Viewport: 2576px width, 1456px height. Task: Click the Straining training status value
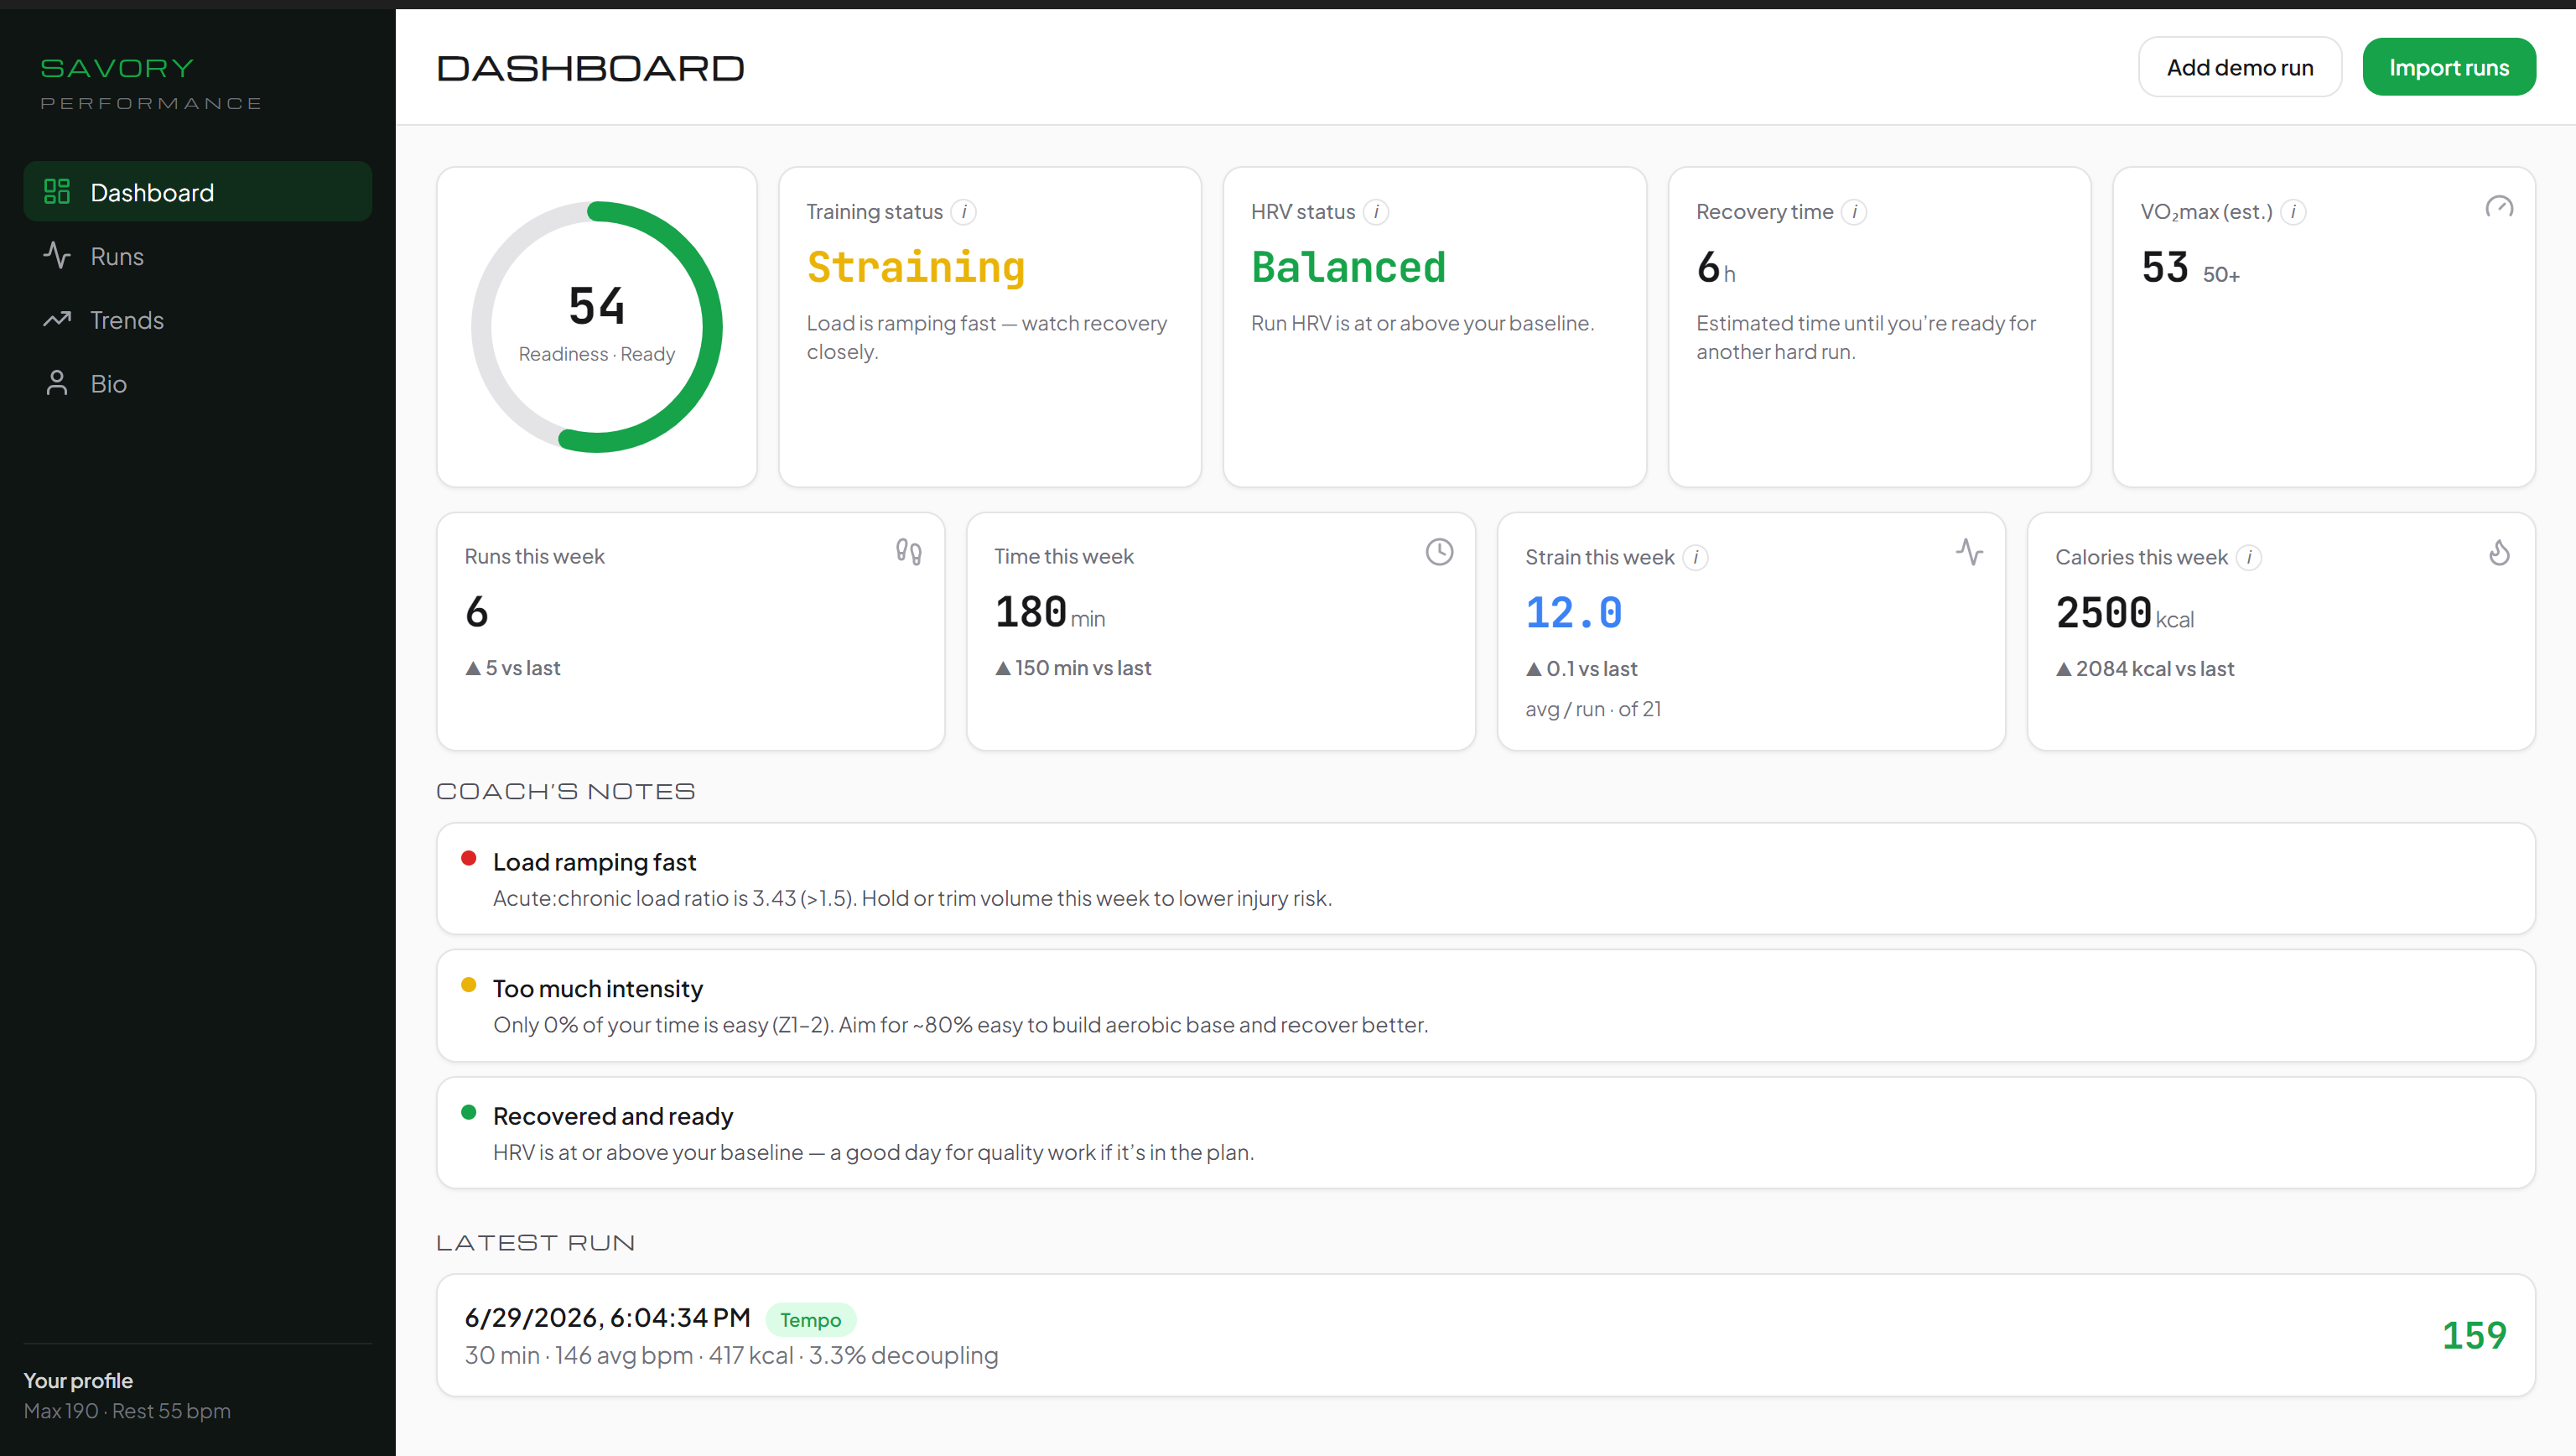[x=916, y=268]
